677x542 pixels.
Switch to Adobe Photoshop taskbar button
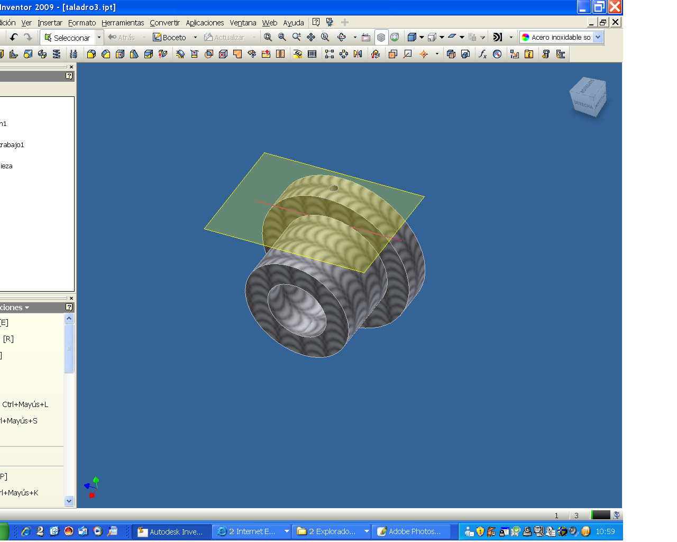pos(411,531)
